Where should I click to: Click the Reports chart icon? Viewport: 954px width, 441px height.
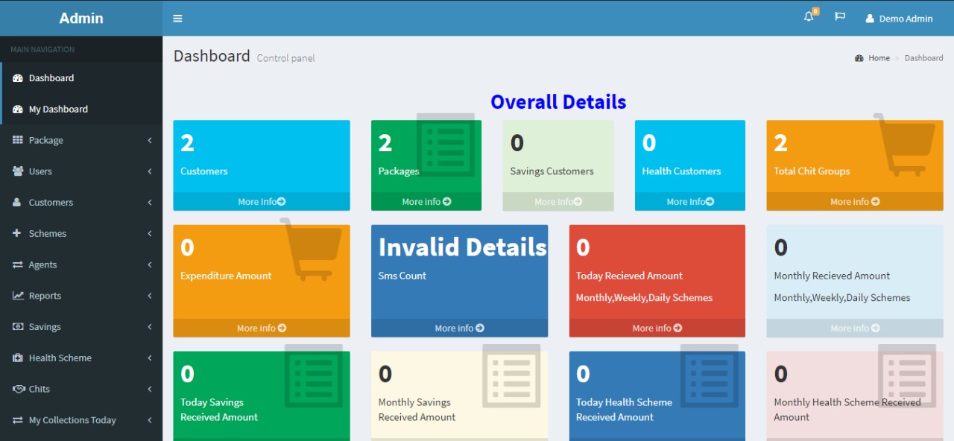17,296
